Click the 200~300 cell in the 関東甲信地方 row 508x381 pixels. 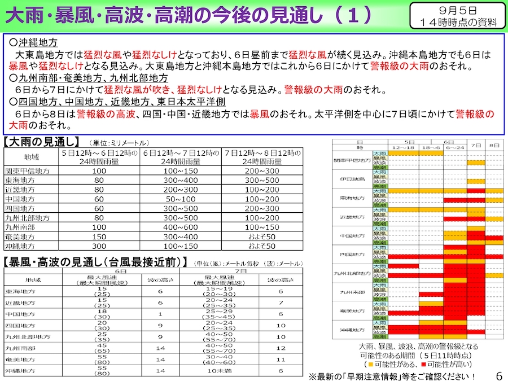tap(262, 171)
